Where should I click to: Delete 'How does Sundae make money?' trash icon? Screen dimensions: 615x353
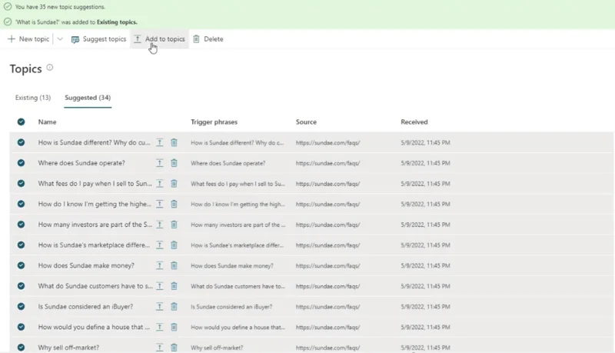(174, 265)
